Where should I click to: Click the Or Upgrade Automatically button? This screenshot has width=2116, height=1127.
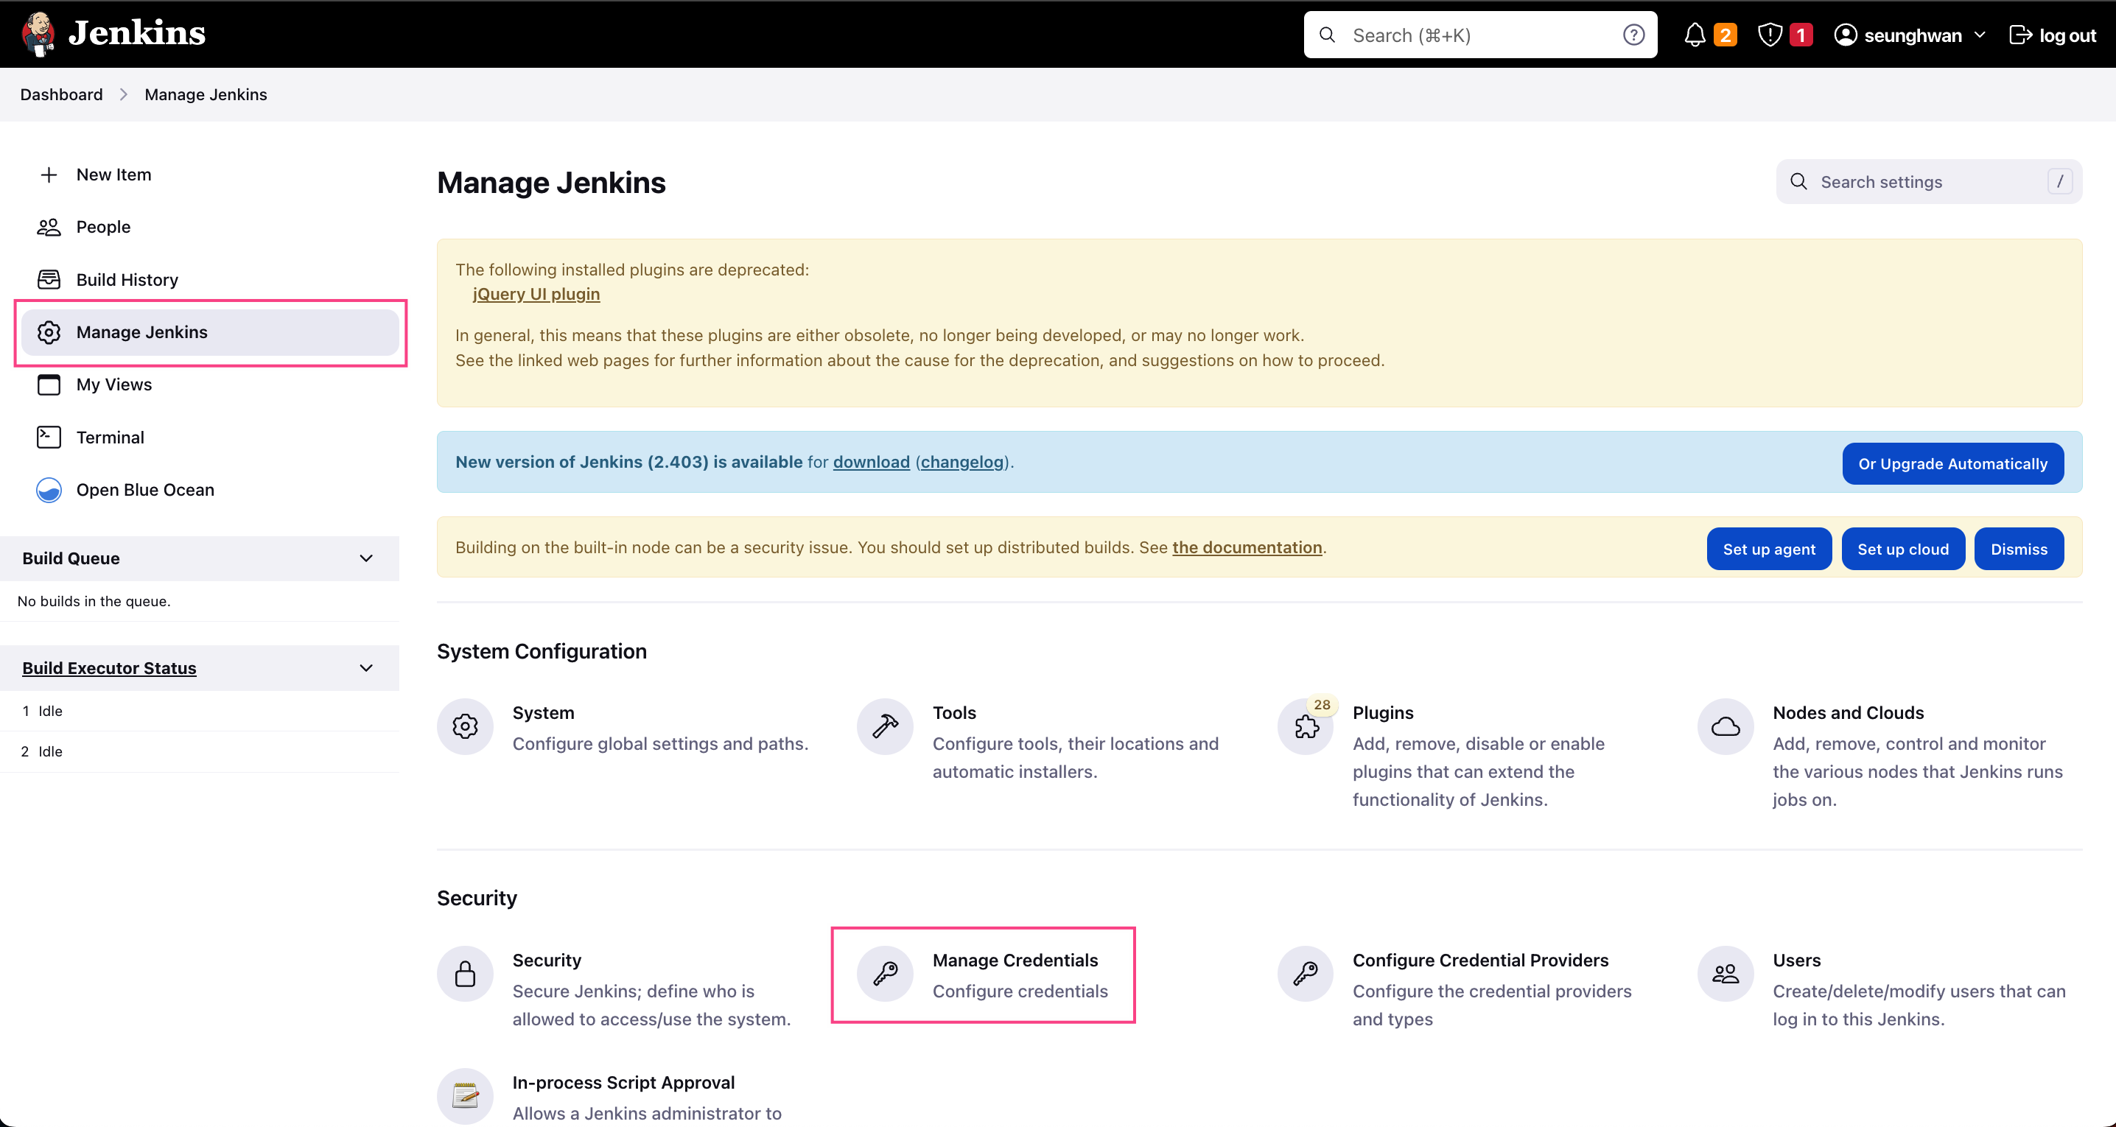click(x=1952, y=463)
